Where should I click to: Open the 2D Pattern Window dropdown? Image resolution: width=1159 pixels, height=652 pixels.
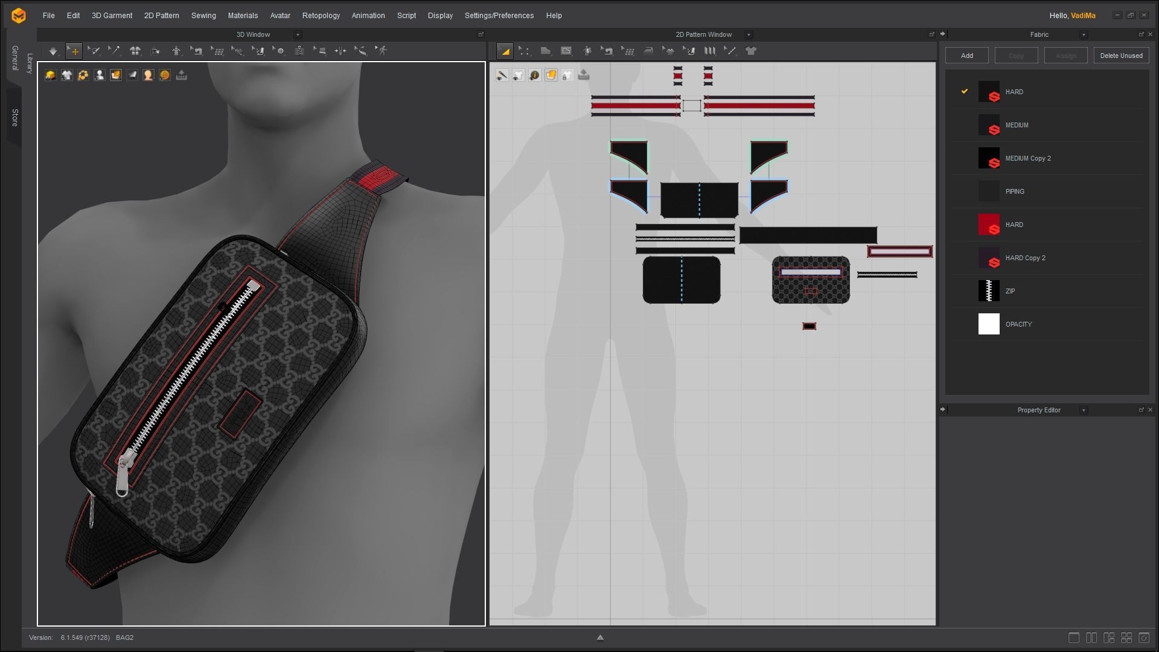(747, 34)
